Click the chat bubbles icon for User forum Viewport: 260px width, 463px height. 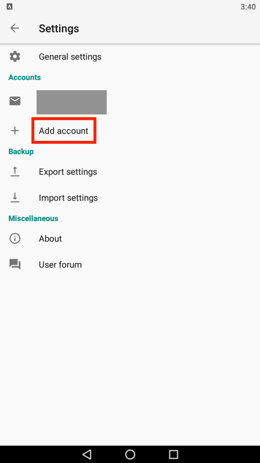[x=15, y=264]
